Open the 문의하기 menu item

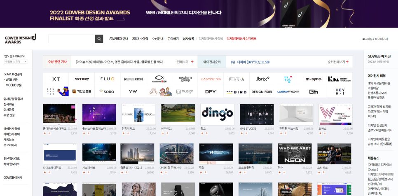point(173,39)
